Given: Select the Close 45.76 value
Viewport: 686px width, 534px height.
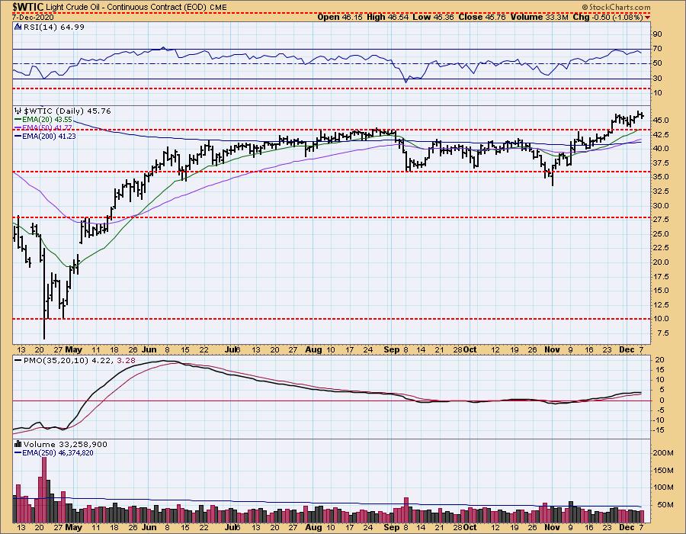Looking at the screenshot, I should [x=482, y=17].
